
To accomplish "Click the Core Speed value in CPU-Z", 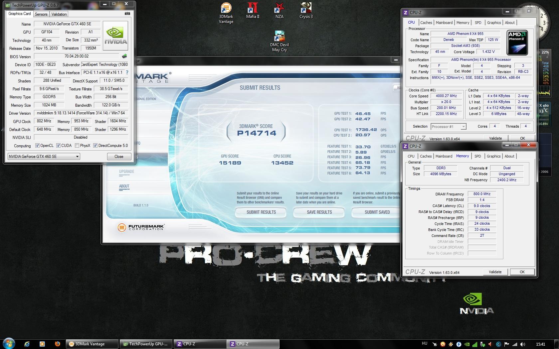I will click(446, 96).
